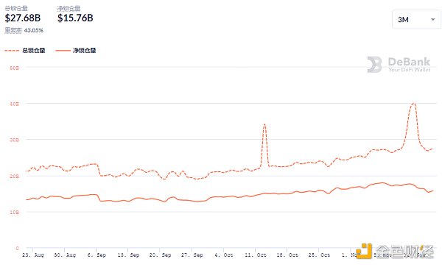Click the 4. Oct x-axis date label
This screenshot has width=442, height=267.
(224, 255)
